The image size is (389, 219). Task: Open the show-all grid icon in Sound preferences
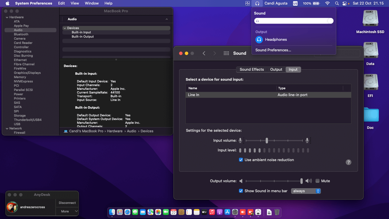[x=226, y=53]
